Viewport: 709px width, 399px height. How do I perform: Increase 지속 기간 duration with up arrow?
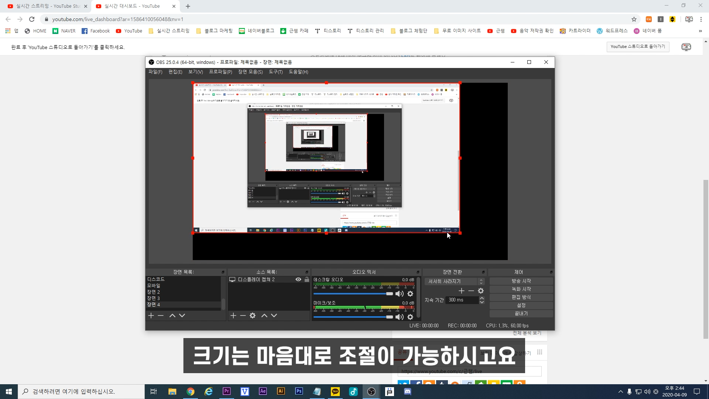tap(482, 298)
